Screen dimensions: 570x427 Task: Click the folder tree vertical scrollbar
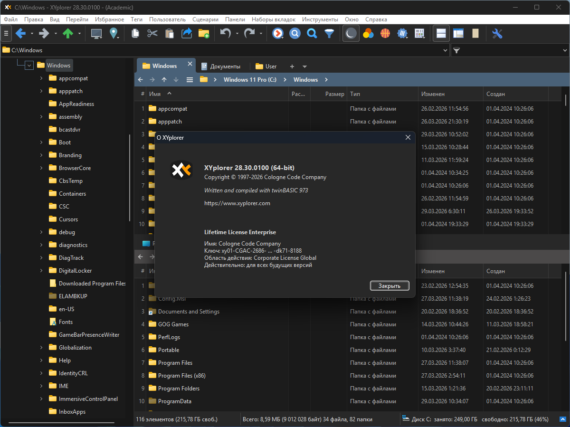click(x=130, y=178)
